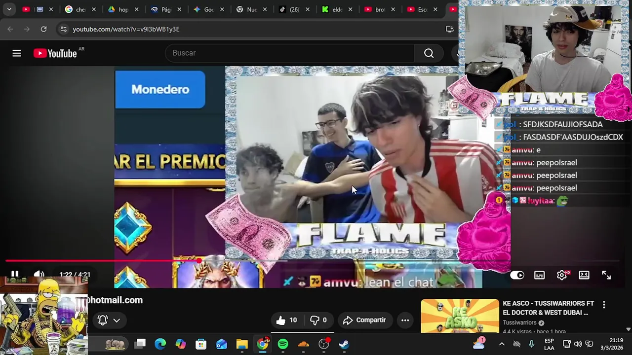Launch Microsoft Edge from taskbar

pos(160,344)
